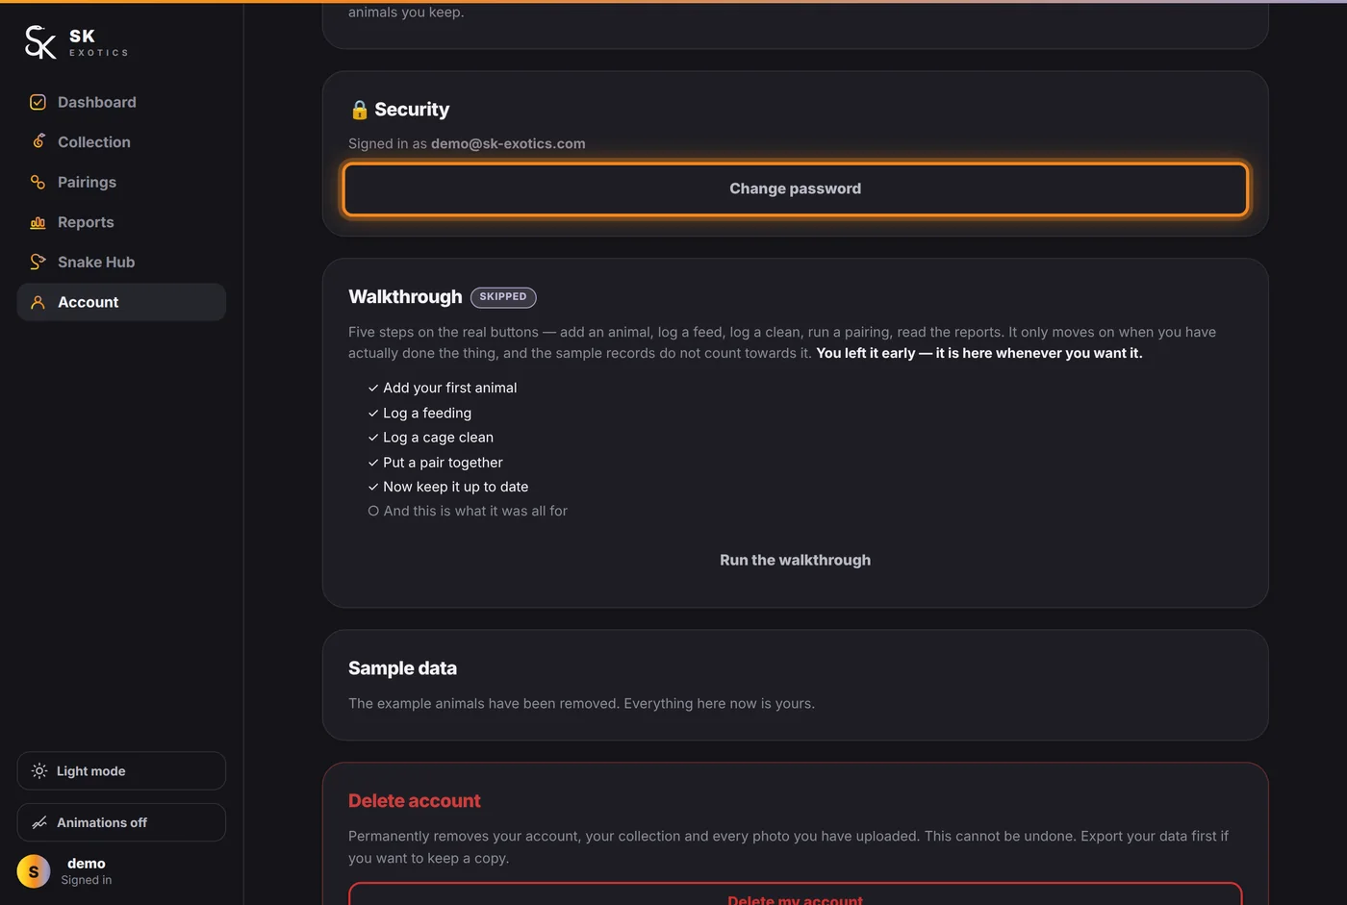Click the demo user avatar
Viewport: 1347px width, 905px height.
[x=34, y=871]
